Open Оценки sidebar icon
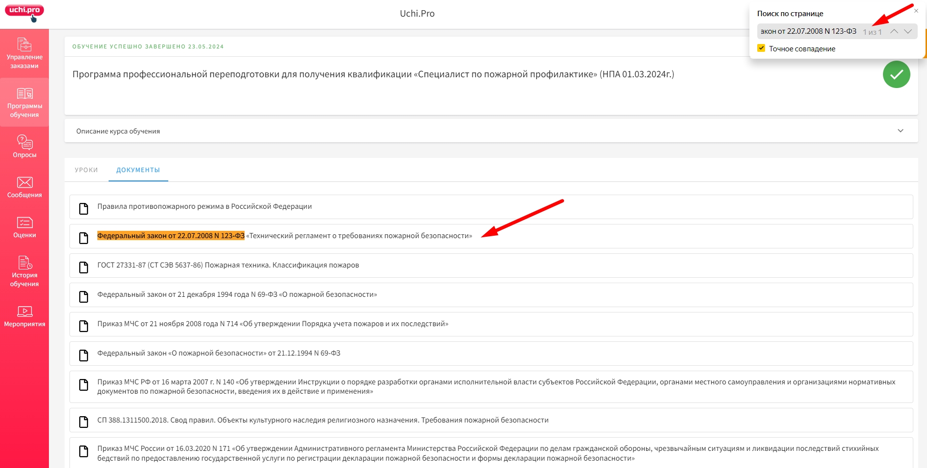 [24, 223]
